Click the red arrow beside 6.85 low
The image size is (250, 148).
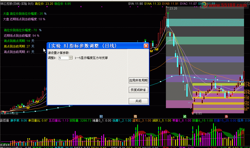(x=193, y=113)
